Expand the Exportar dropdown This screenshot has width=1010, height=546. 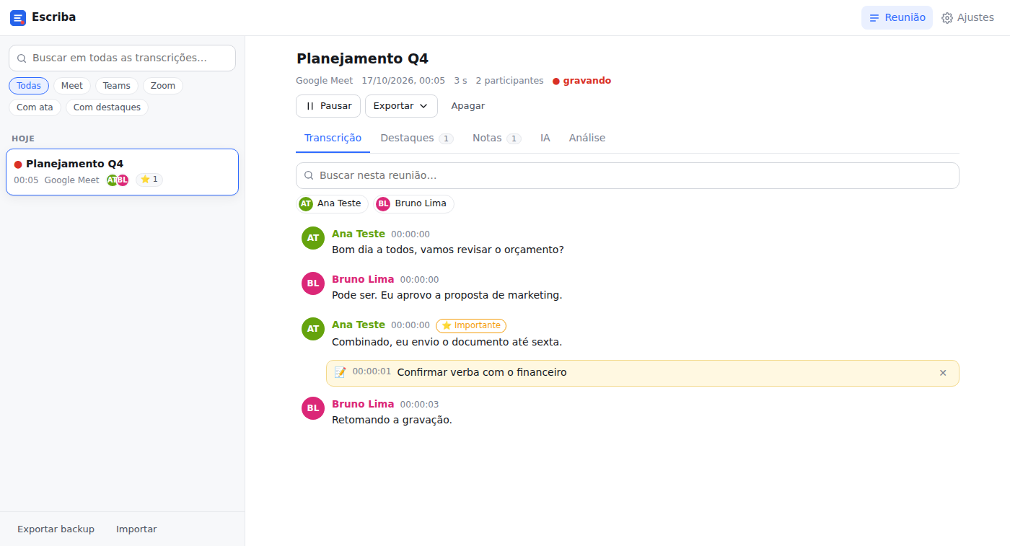(401, 106)
